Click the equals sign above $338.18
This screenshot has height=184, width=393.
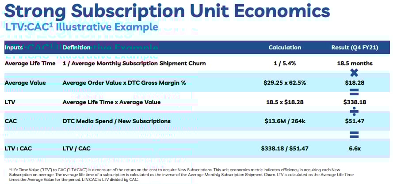tap(354, 92)
